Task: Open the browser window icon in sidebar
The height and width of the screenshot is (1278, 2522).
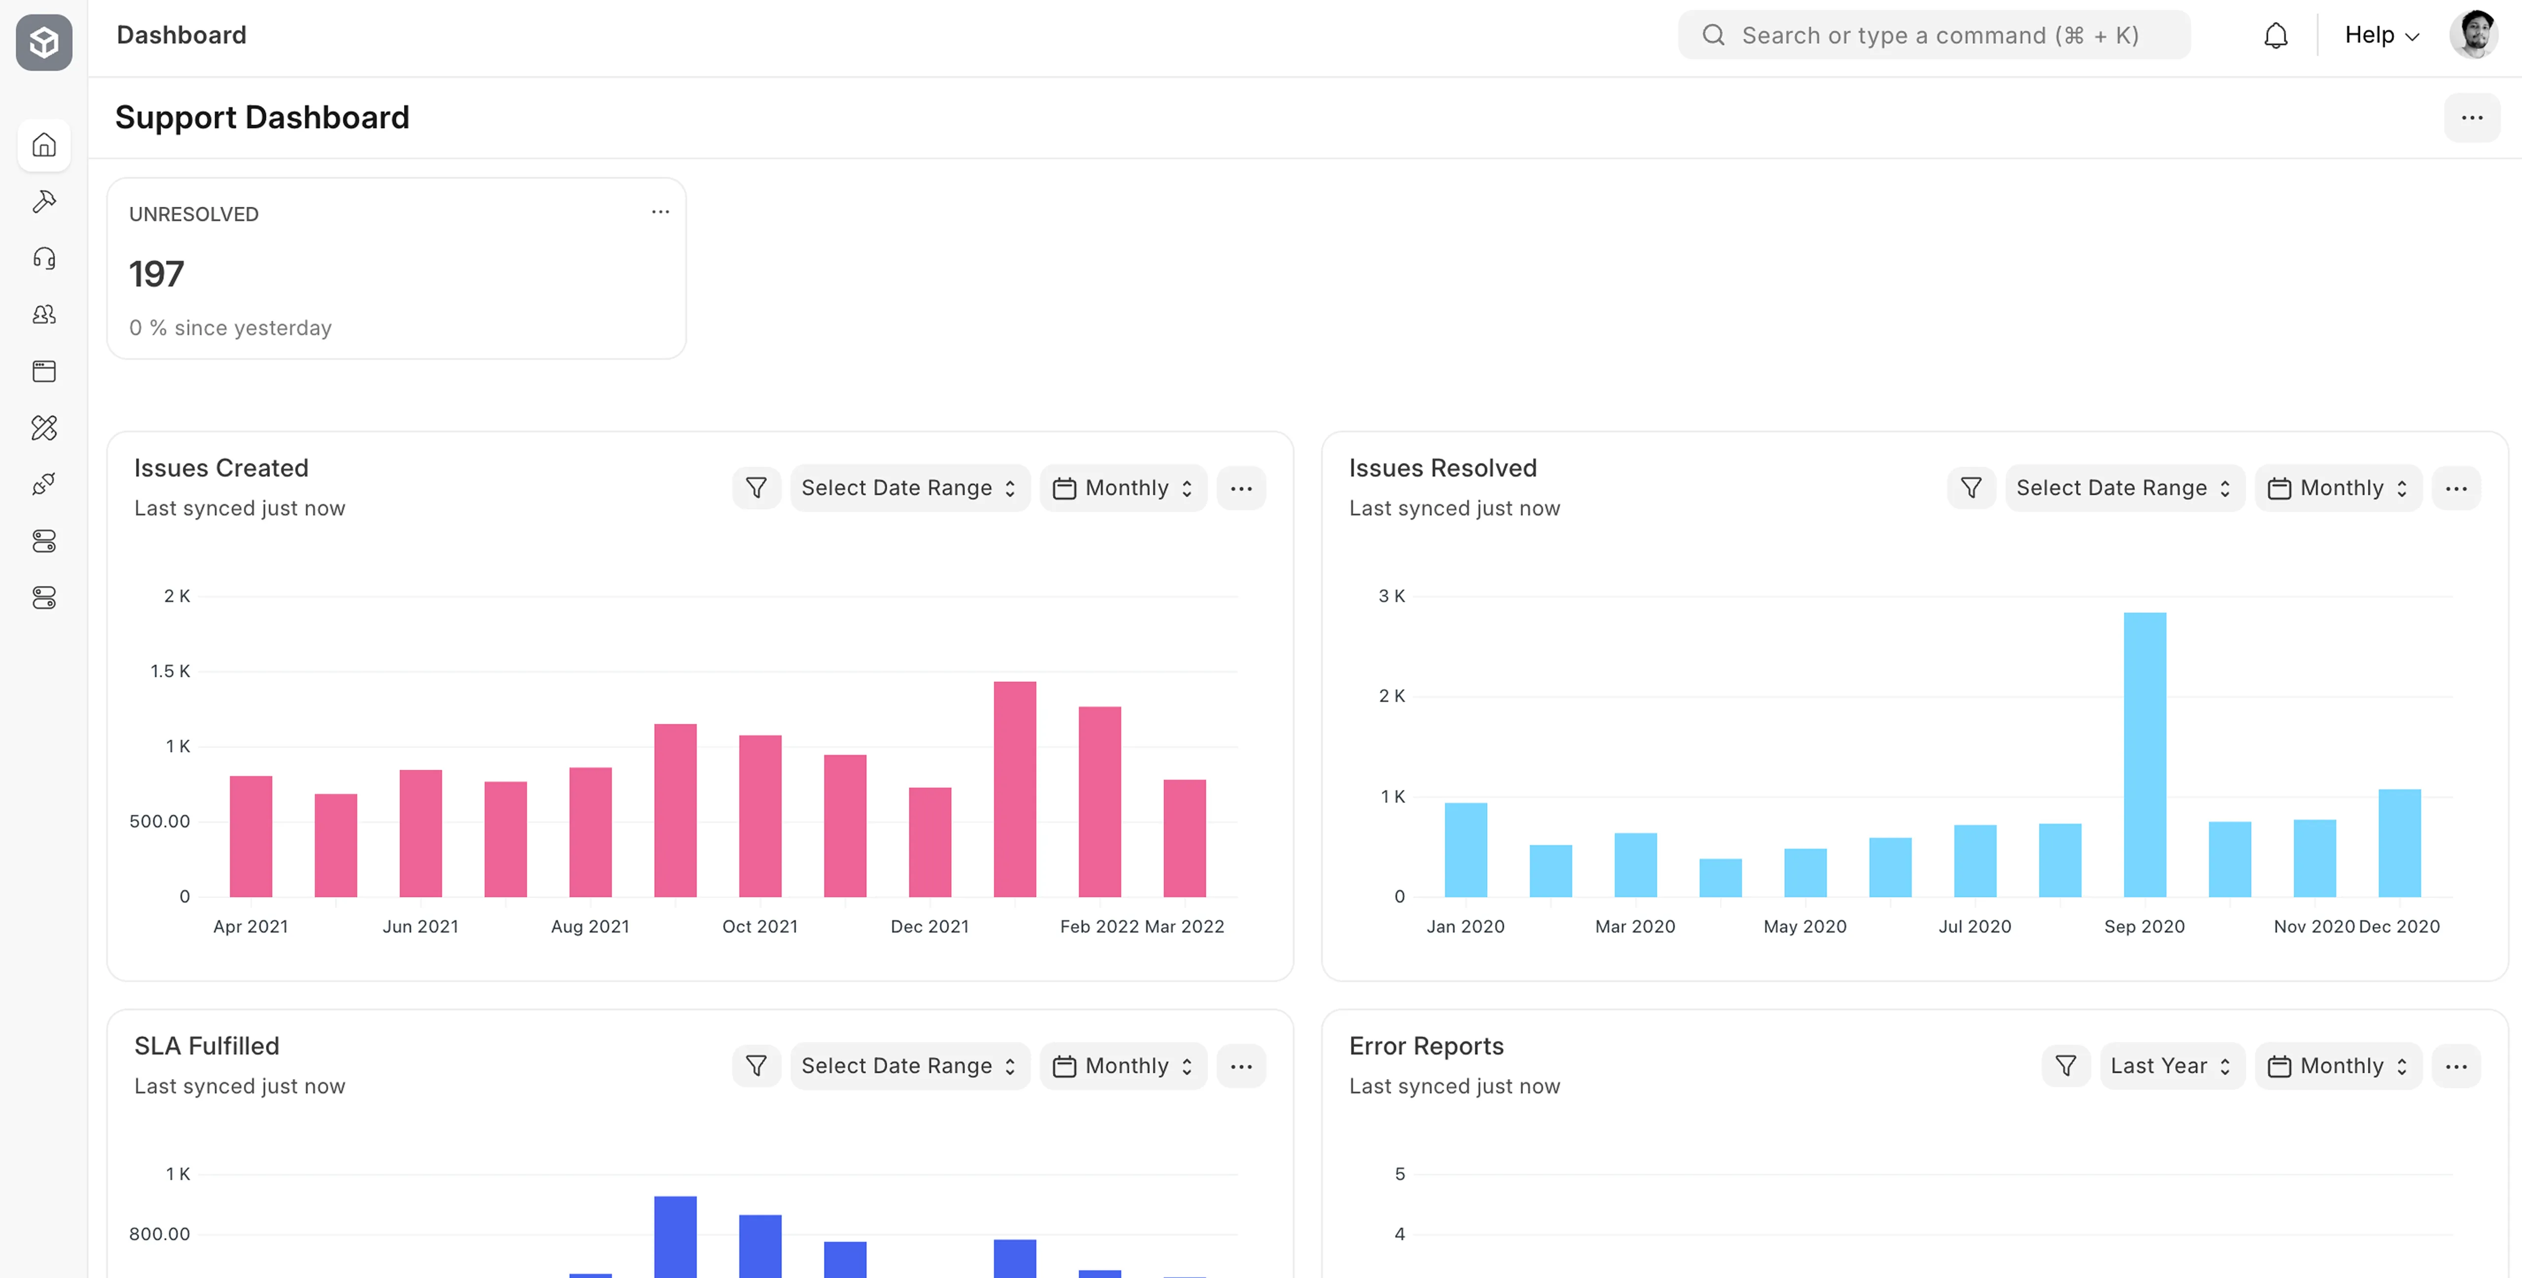Action: pos(44,371)
